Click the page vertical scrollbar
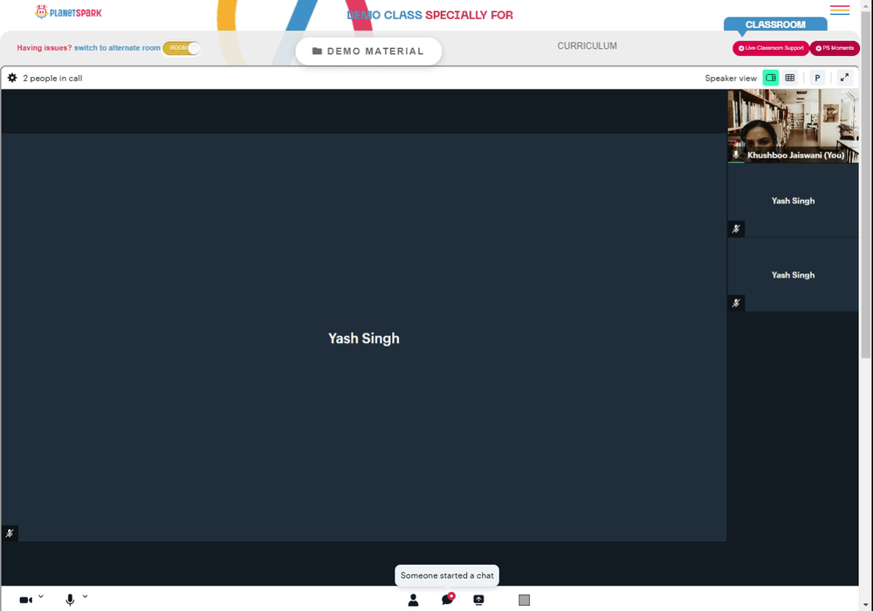873x611 pixels. [866, 183]
